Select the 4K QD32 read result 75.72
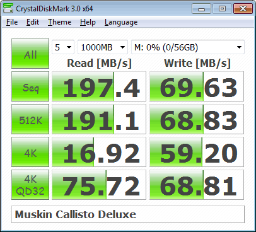This screenshot has height=232, width=256. point(99,185)
